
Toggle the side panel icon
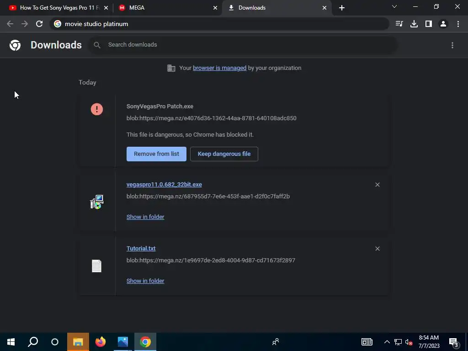click(x=429, y=24)
